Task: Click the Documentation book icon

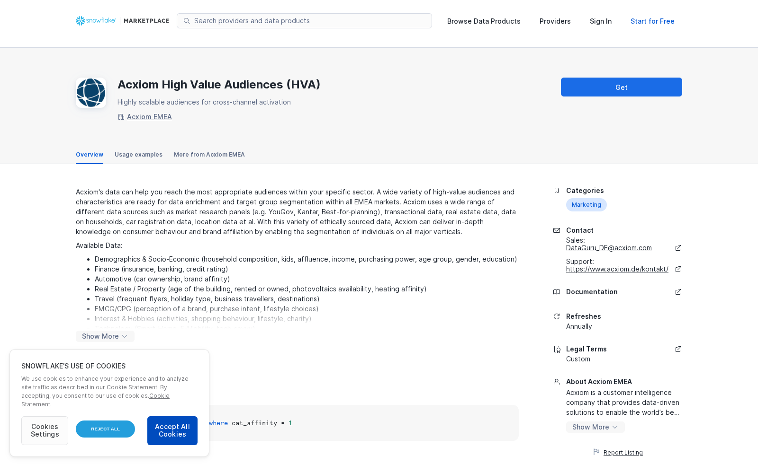Action: [557, 292]
